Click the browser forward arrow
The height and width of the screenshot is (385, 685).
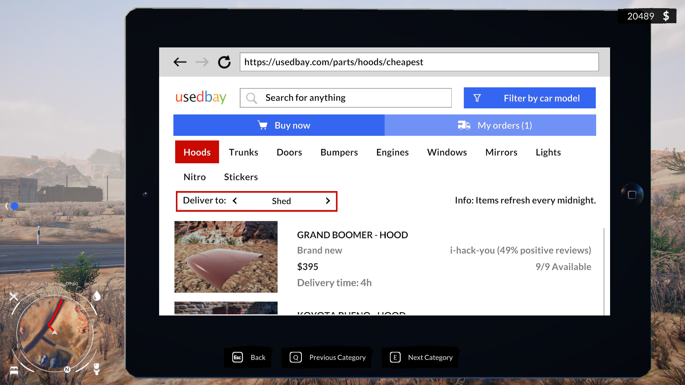tap(202, 62)
